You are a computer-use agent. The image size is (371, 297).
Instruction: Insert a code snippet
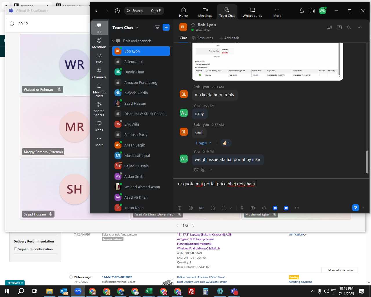click(x=264, y=208)
